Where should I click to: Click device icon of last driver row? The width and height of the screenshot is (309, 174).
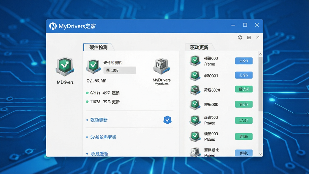[x=195, y=152]
